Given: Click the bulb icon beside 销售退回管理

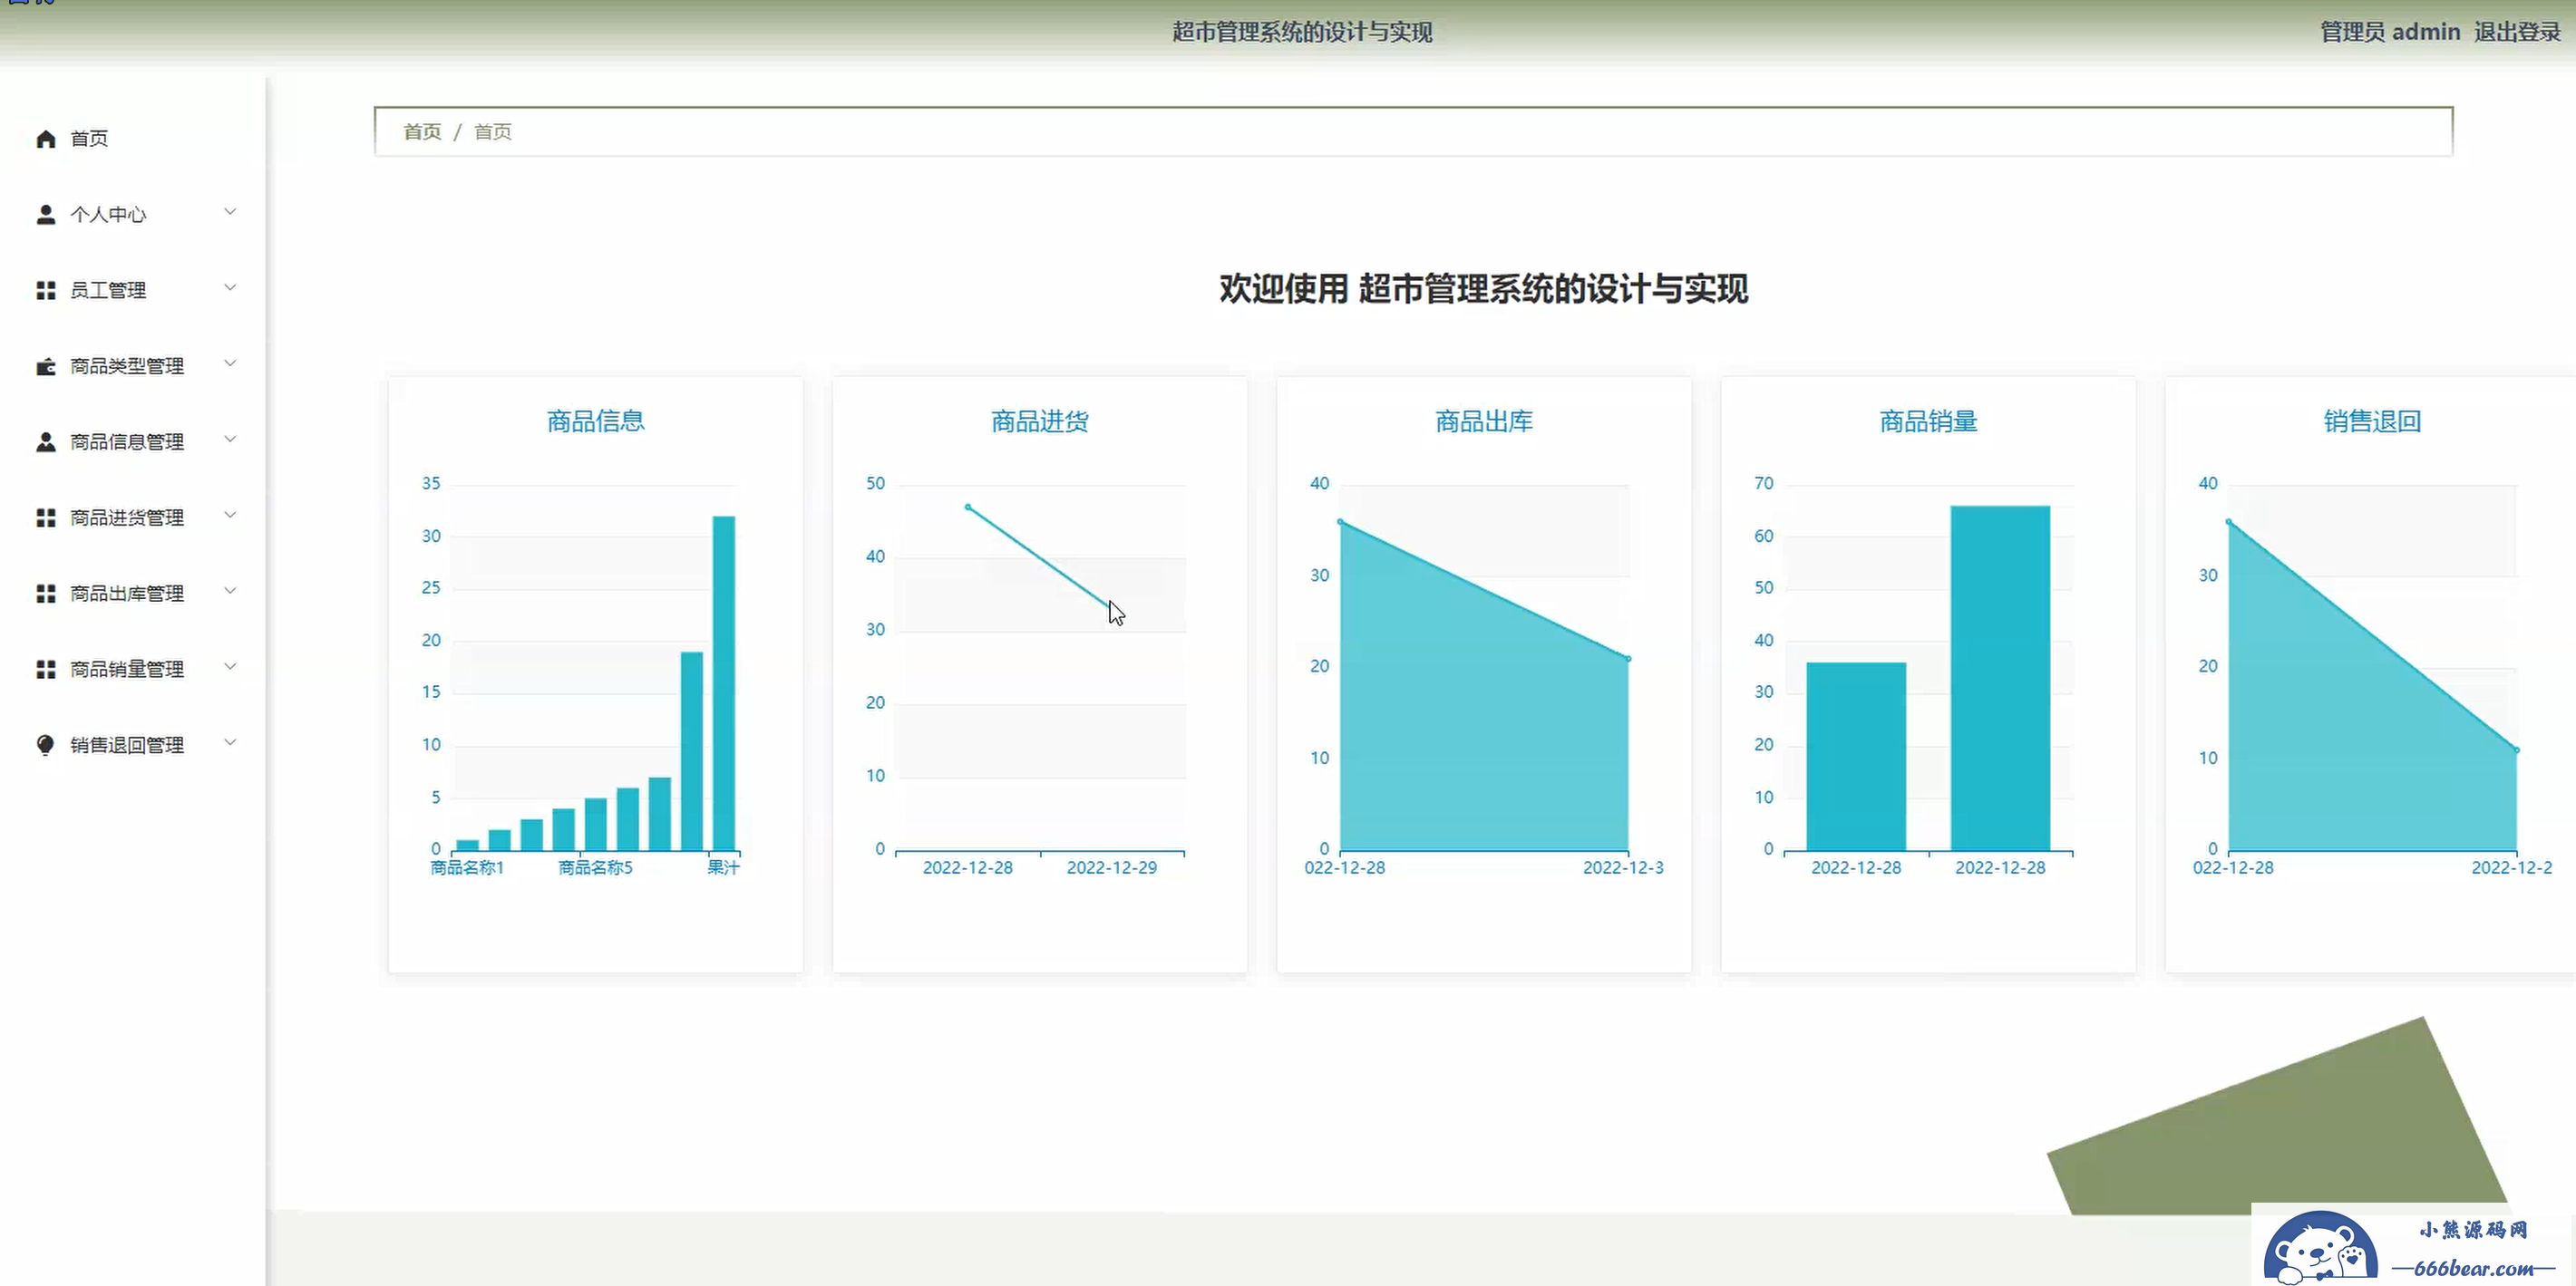Looking at the screenshot, I should 46,744.
